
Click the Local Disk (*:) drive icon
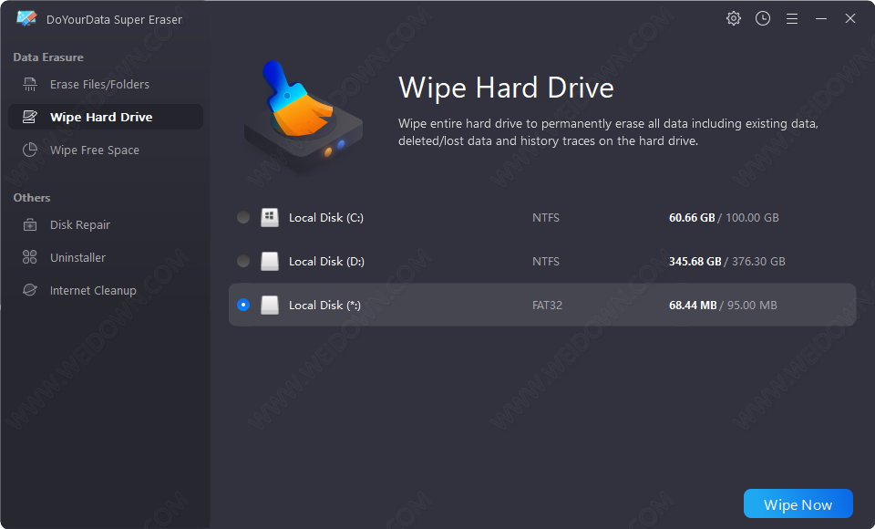[270, 305]
